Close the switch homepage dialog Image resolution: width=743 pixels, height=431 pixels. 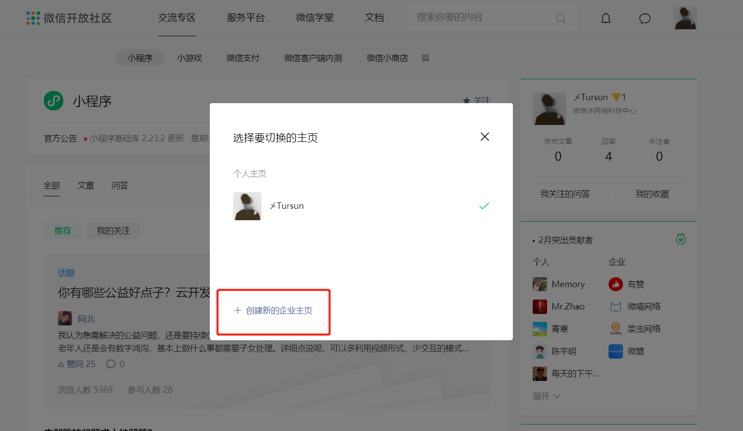(x=485, y=136)
